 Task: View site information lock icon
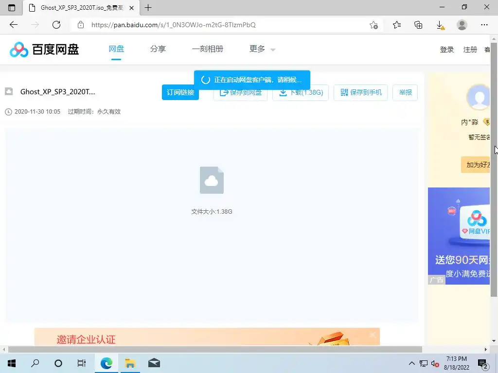point(81,25)
